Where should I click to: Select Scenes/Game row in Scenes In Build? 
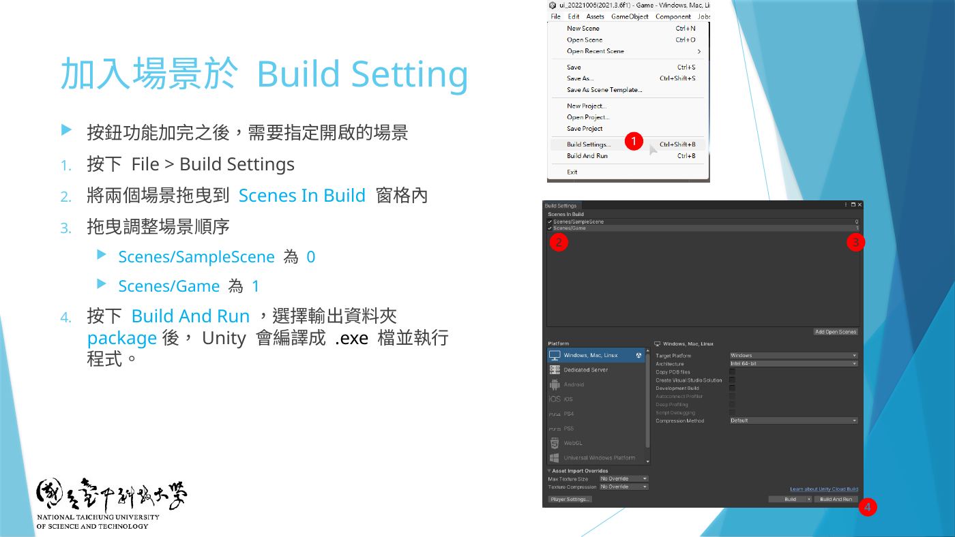click(x=703, y=228)
